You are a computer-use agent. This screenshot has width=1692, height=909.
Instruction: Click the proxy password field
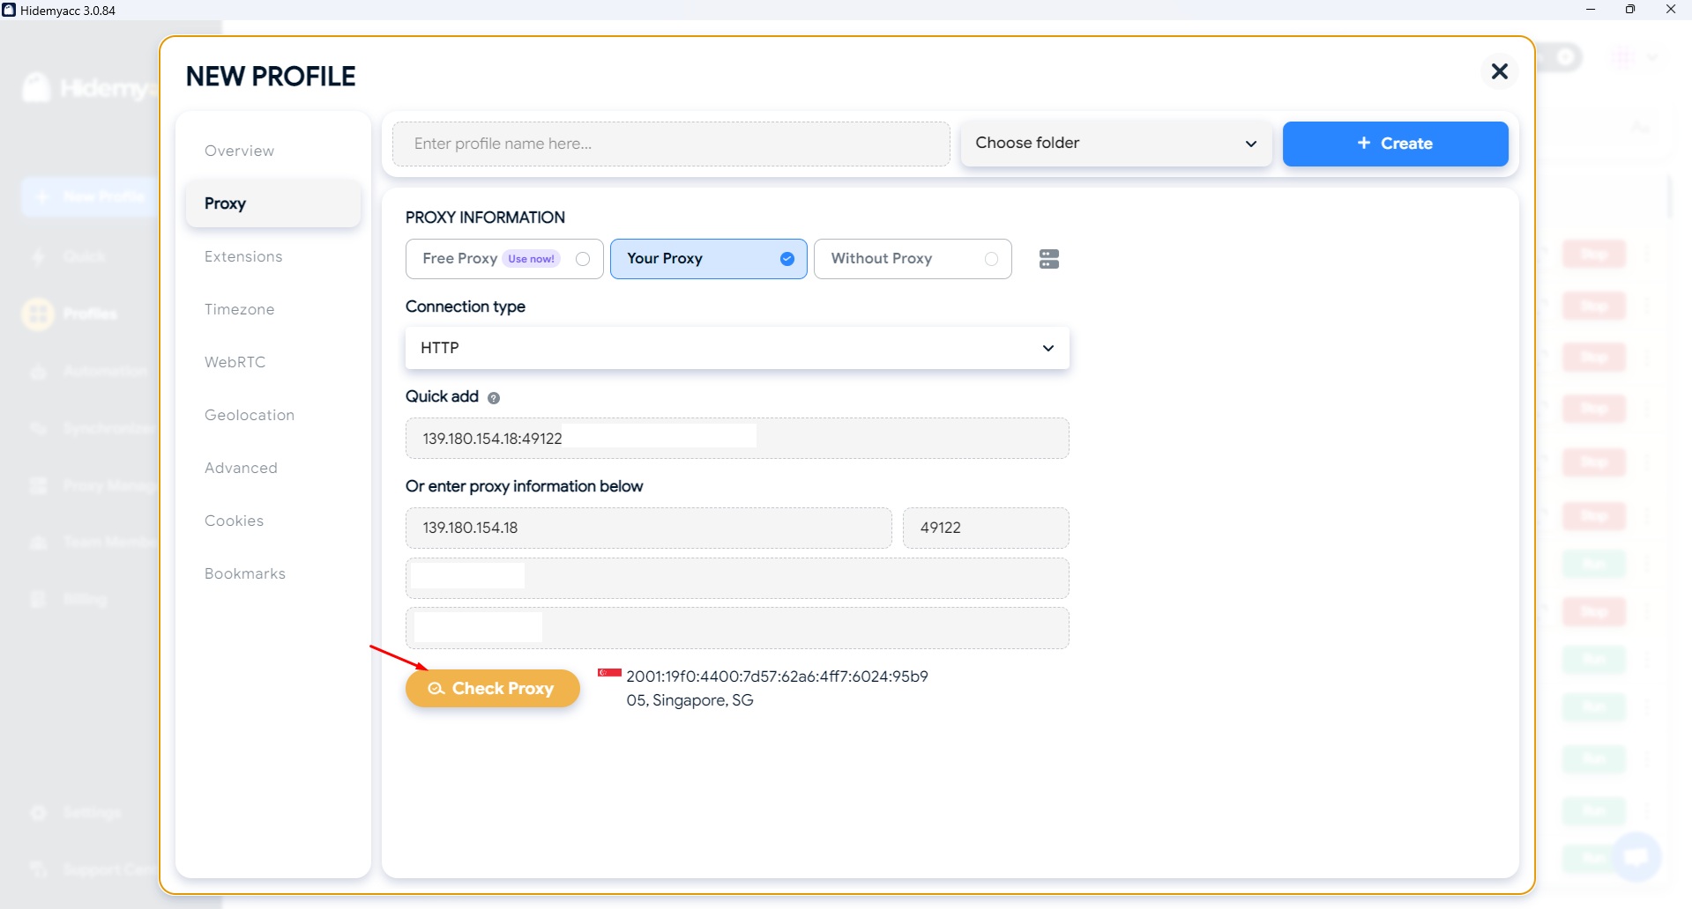click(x=737, y=628)
